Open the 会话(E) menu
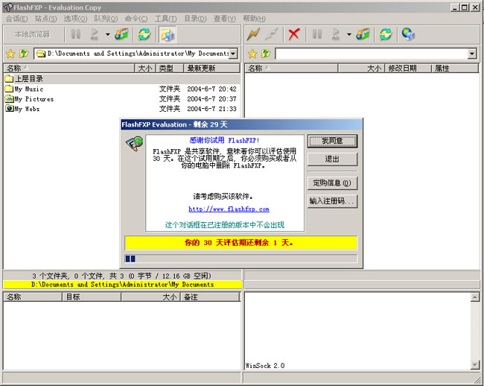Screen dimensions: 484x386 click(16, 19)
